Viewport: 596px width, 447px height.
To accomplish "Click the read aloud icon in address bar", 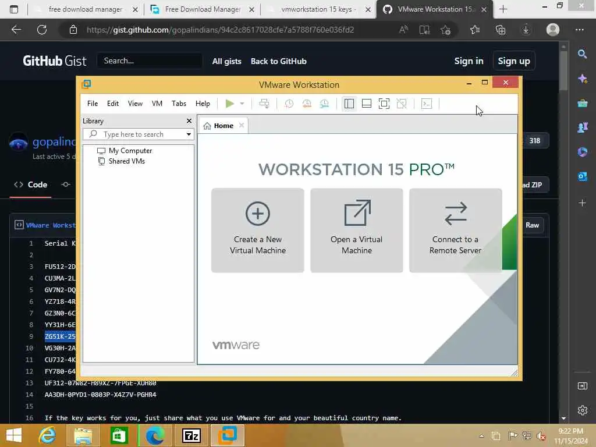I will tap(404, 30).
